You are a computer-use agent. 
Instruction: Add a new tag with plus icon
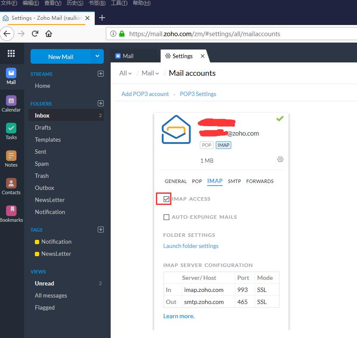(101, 229)
